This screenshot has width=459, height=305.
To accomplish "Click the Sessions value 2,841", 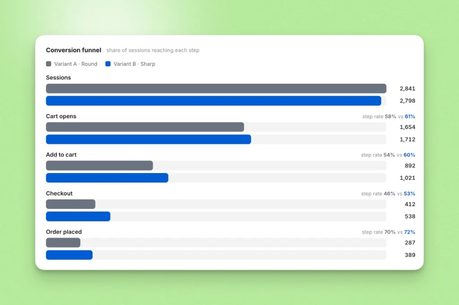I will point(407,89).
